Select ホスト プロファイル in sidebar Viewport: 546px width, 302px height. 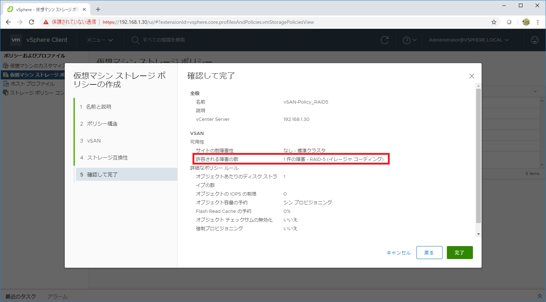(33, 84)
